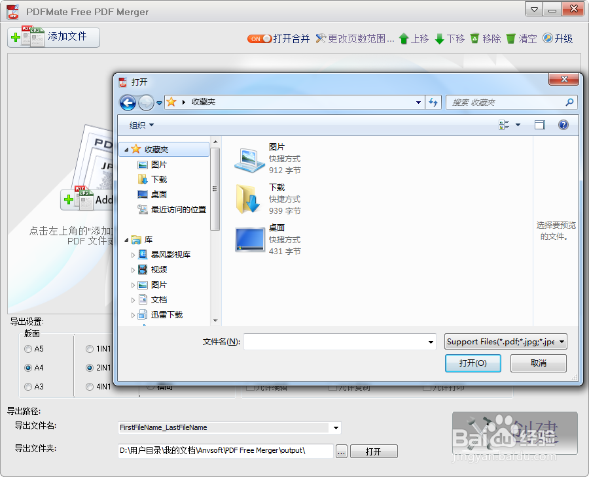Click the 取消 cancel button

[539, 363]
